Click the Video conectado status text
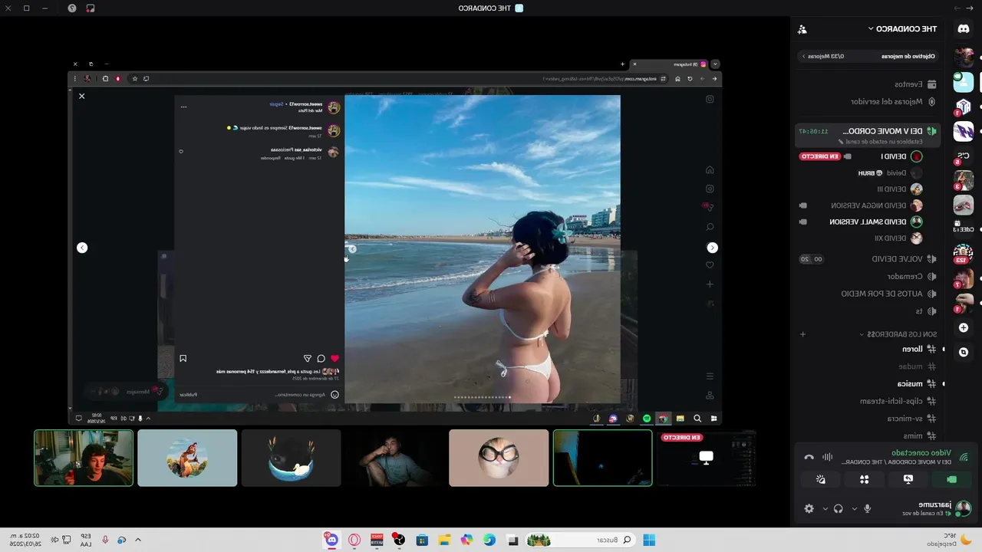This screenshot has width=982, height=552. pyautogui.click(x=921, y=453)
